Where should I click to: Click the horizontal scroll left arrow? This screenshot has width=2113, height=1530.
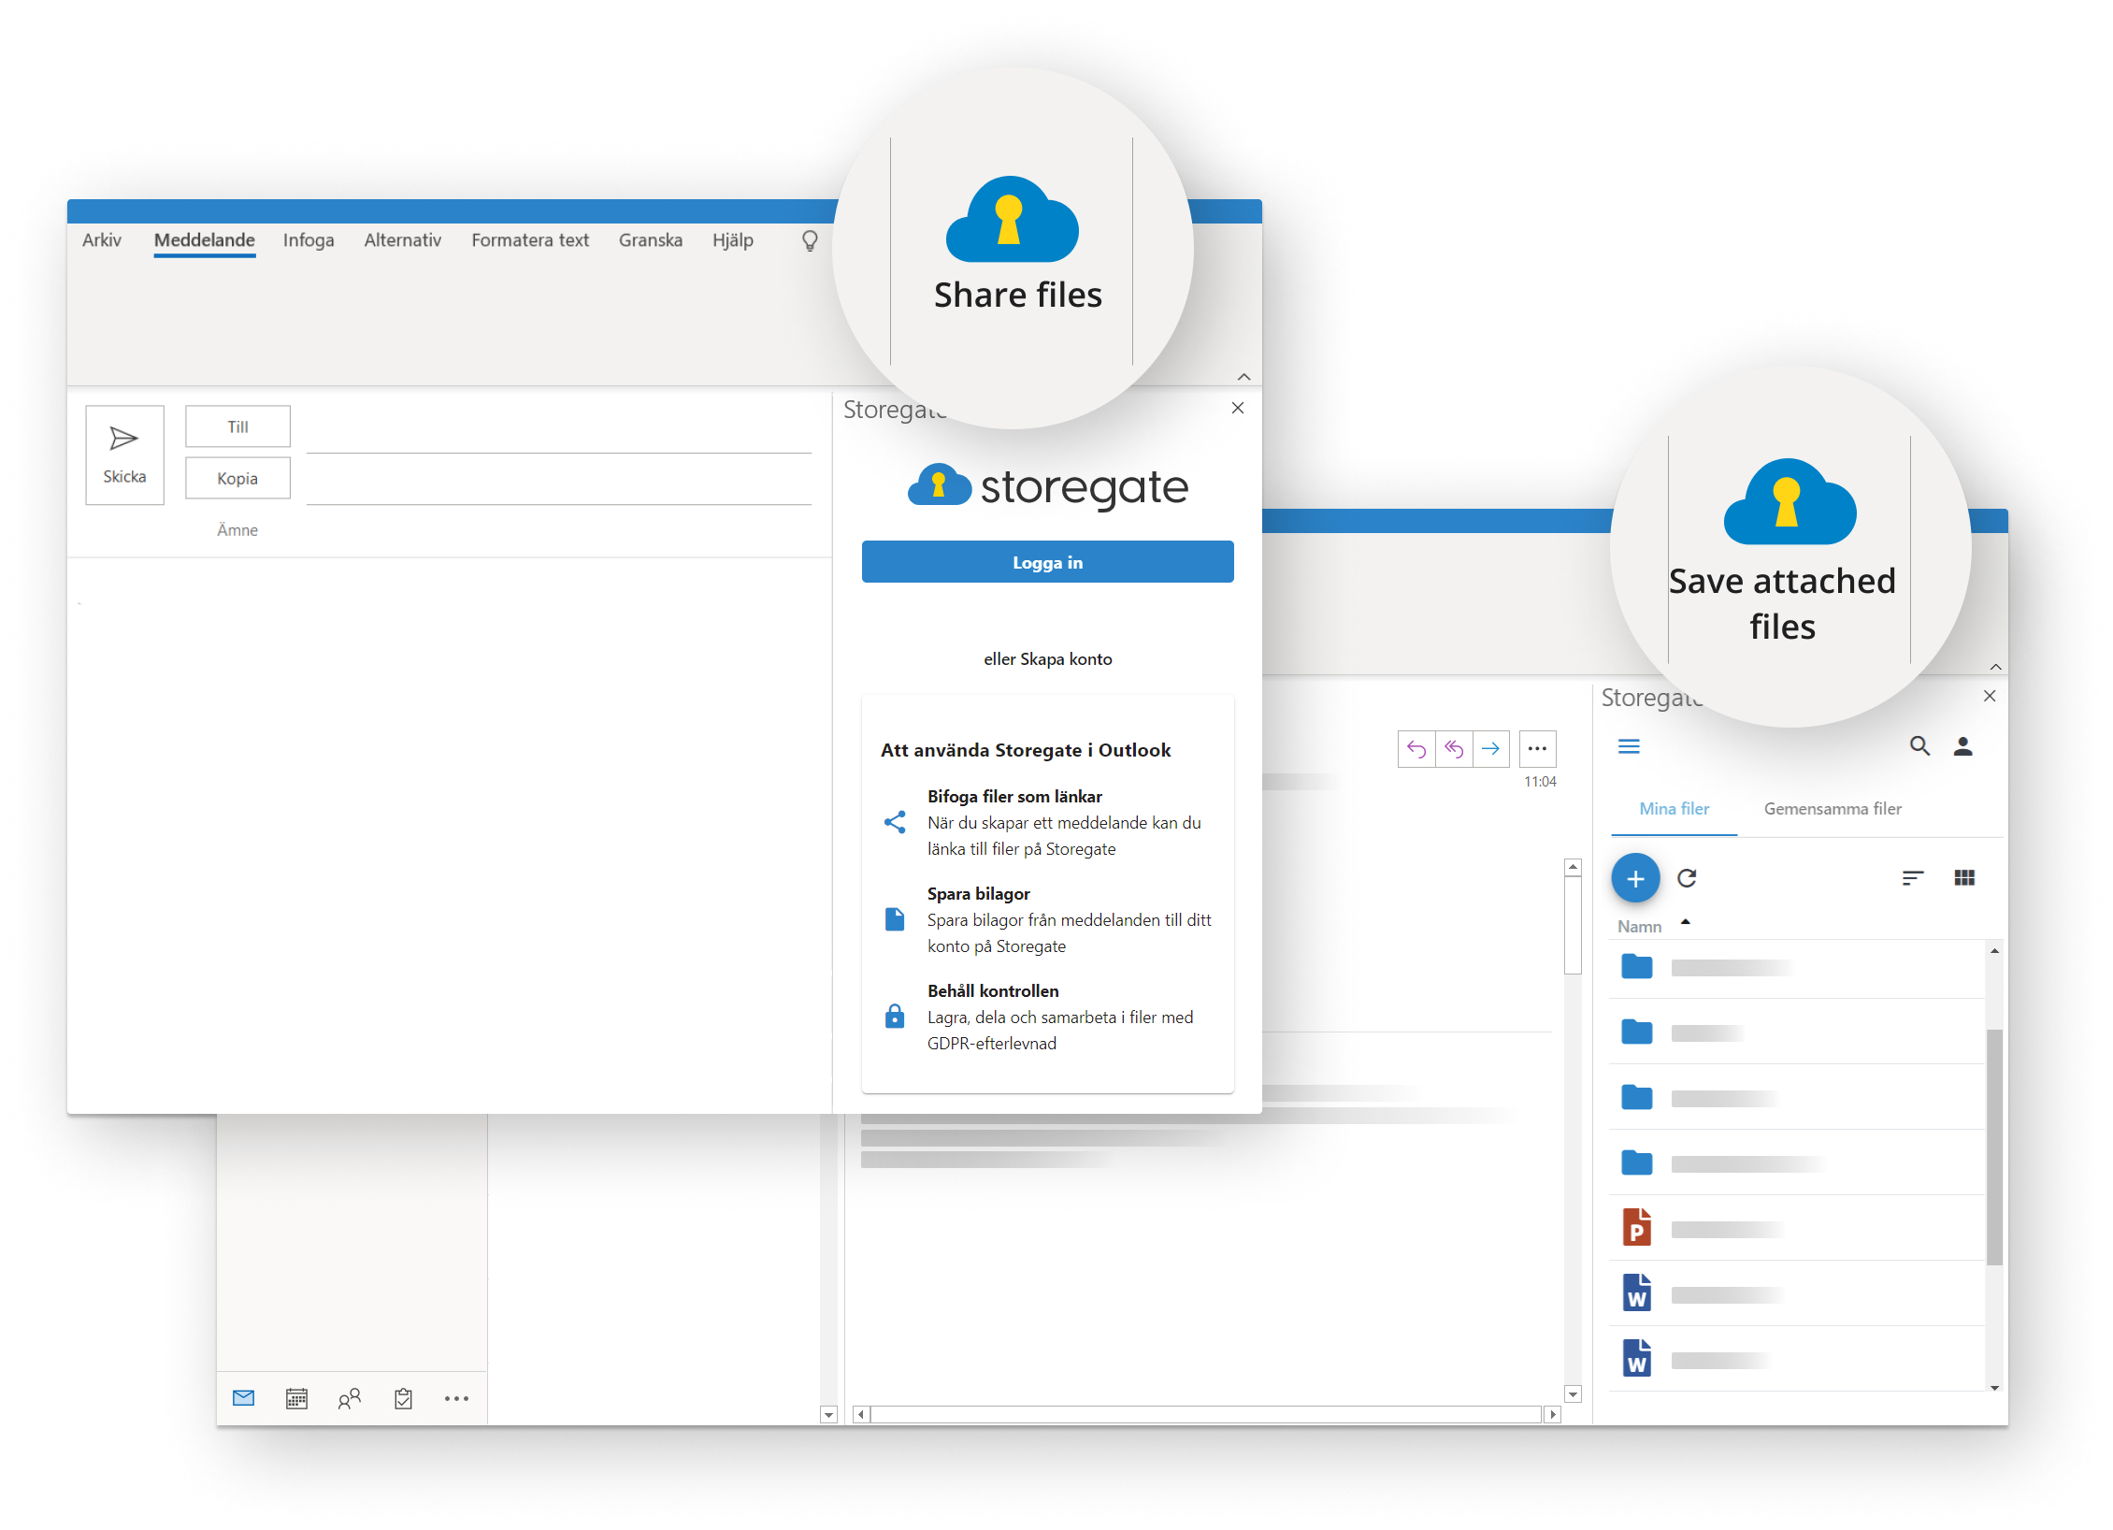(x=860, y=1414)
